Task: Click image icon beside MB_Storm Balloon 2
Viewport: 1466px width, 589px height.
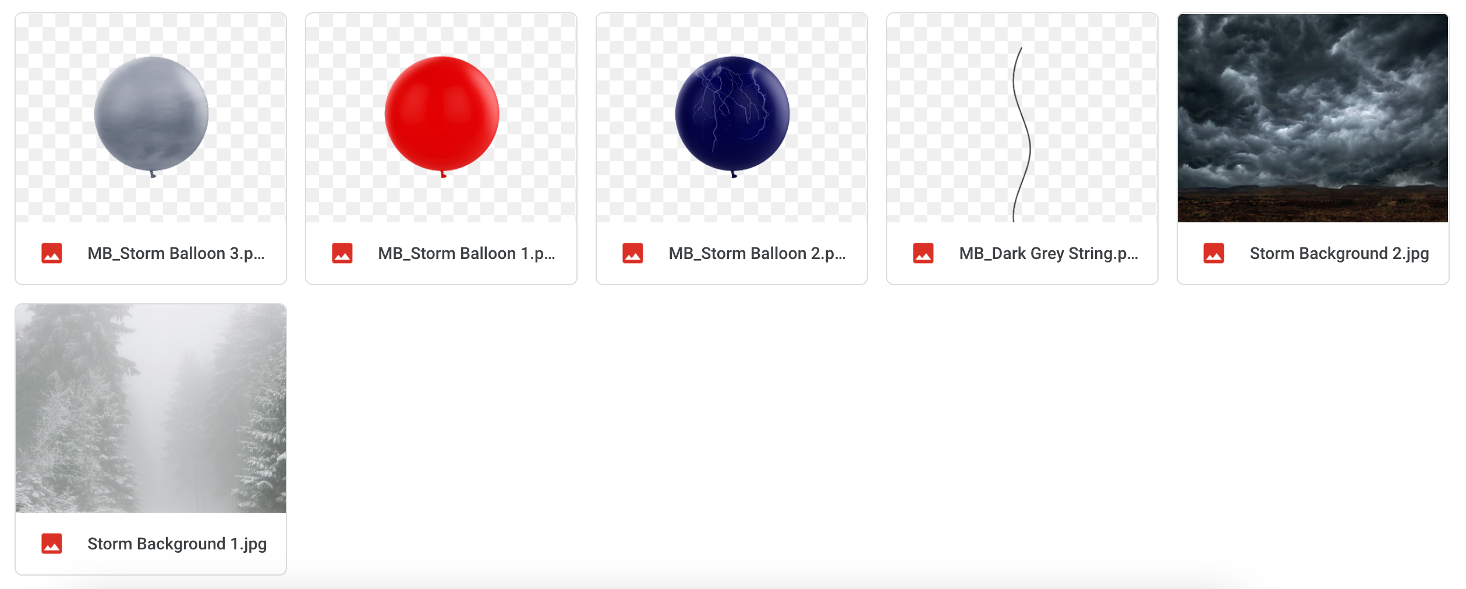Action: (x=633, y=253)
